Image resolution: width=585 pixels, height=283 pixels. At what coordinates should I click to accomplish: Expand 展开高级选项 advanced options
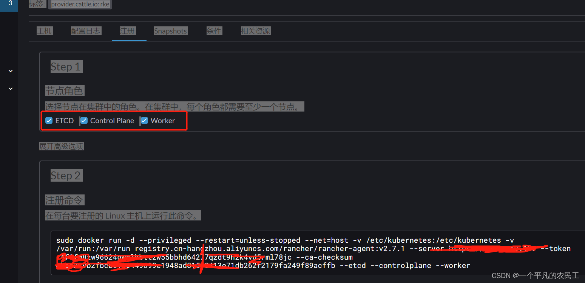tap(62, 146)
